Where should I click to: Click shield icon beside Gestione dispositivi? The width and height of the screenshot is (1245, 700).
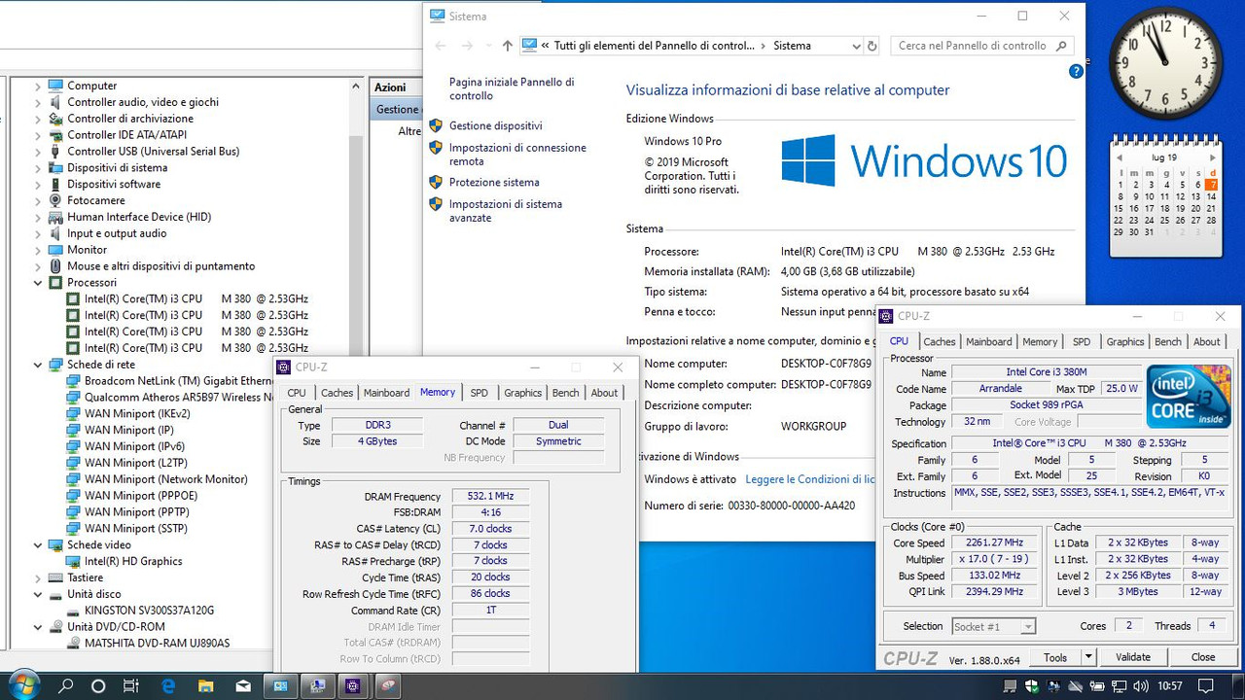tap(436, 125)
